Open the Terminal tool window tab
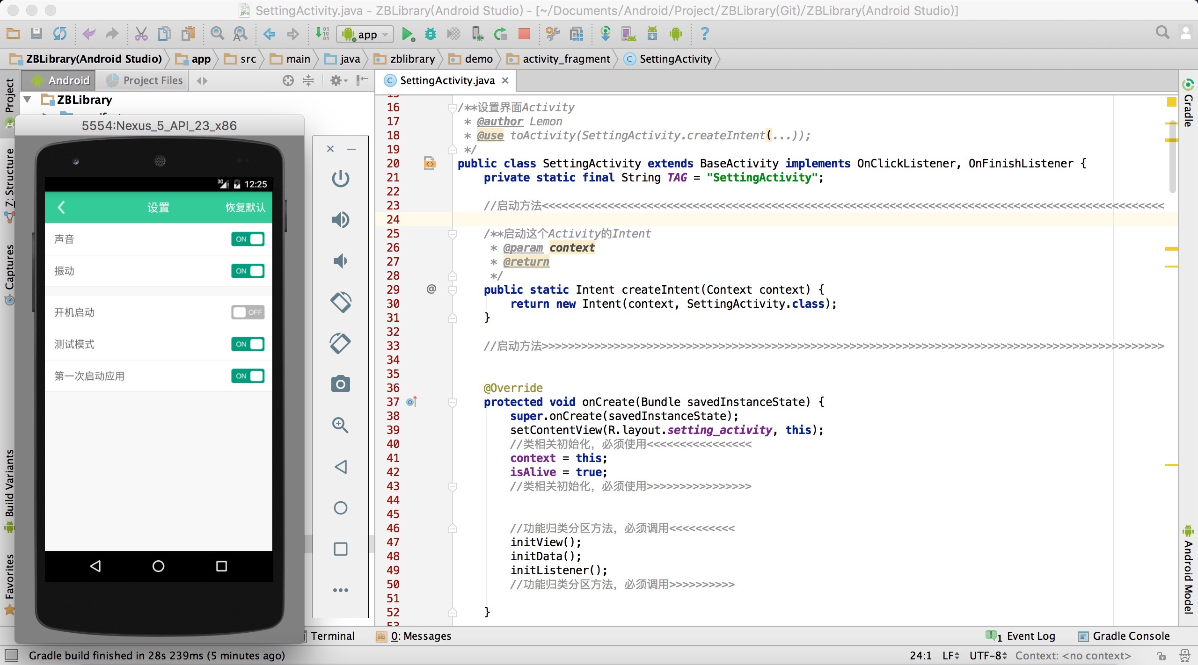Screen dimensions: 1198x665 coord(332,636)
